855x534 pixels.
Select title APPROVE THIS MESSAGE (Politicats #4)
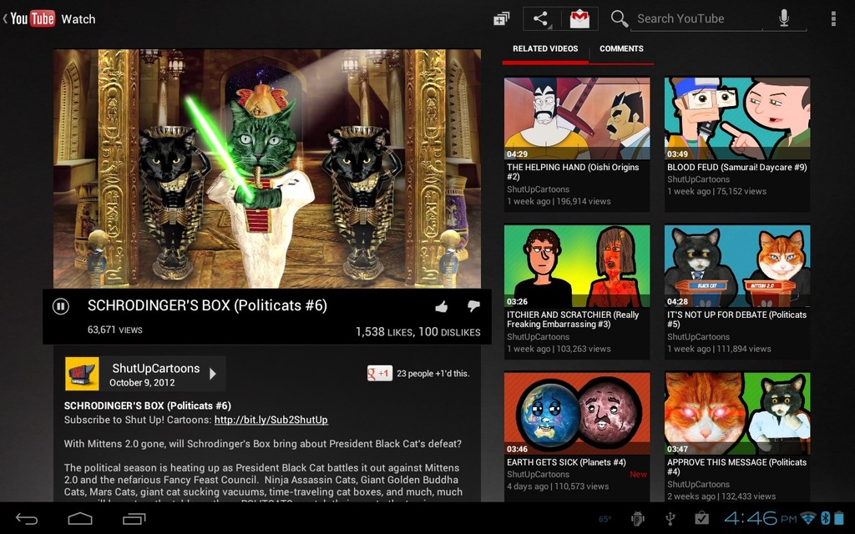(736, 466)
